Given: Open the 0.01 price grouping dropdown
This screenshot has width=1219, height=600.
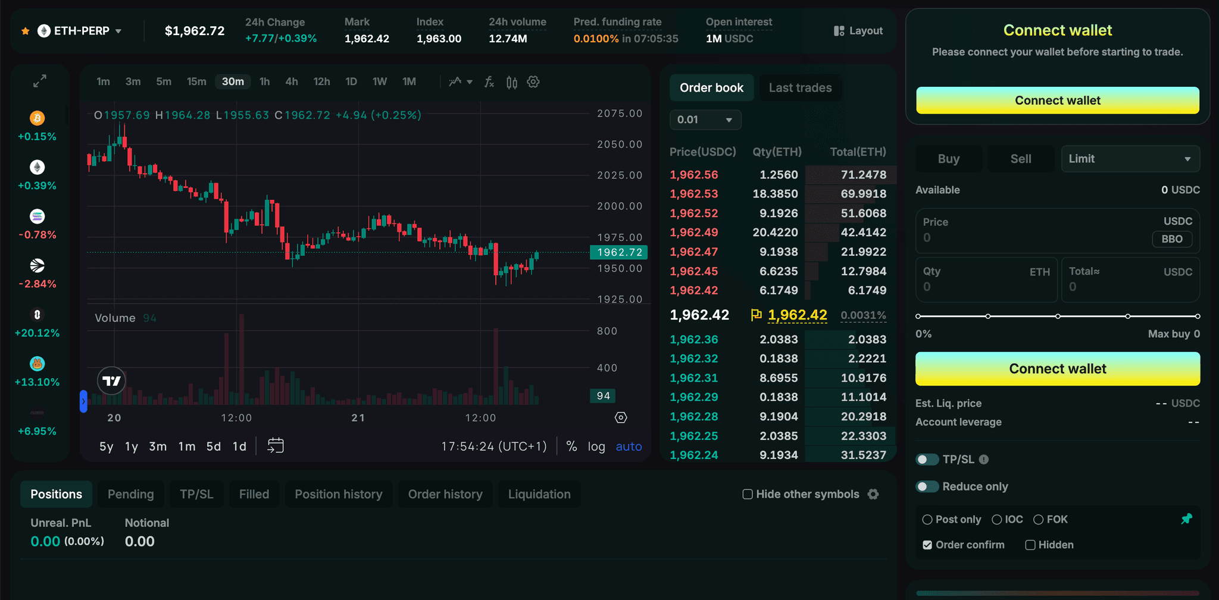Looking at the screenshot, I should pos(705,120).
